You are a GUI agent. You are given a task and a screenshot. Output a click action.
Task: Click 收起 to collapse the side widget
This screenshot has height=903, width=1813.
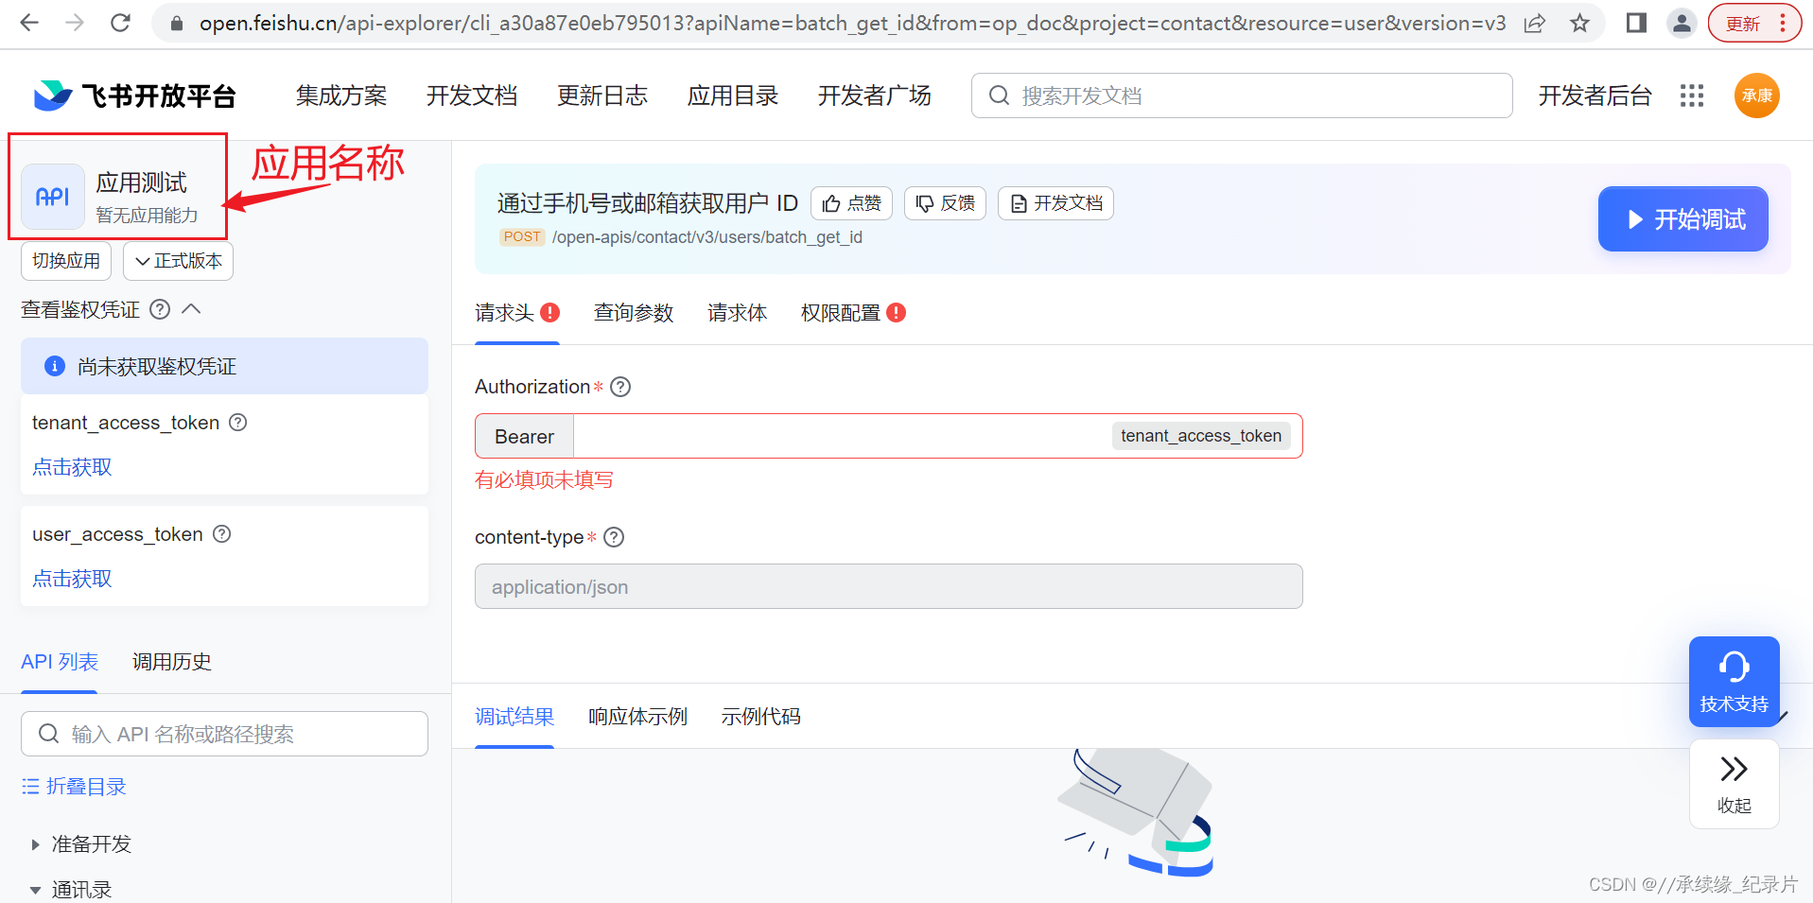(x=1735, y=784)
